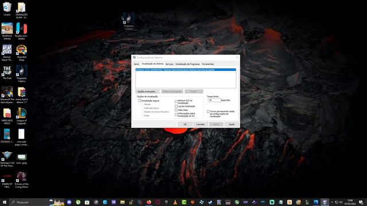Check Tornar permanentes todas as configurações

(208, 112)
